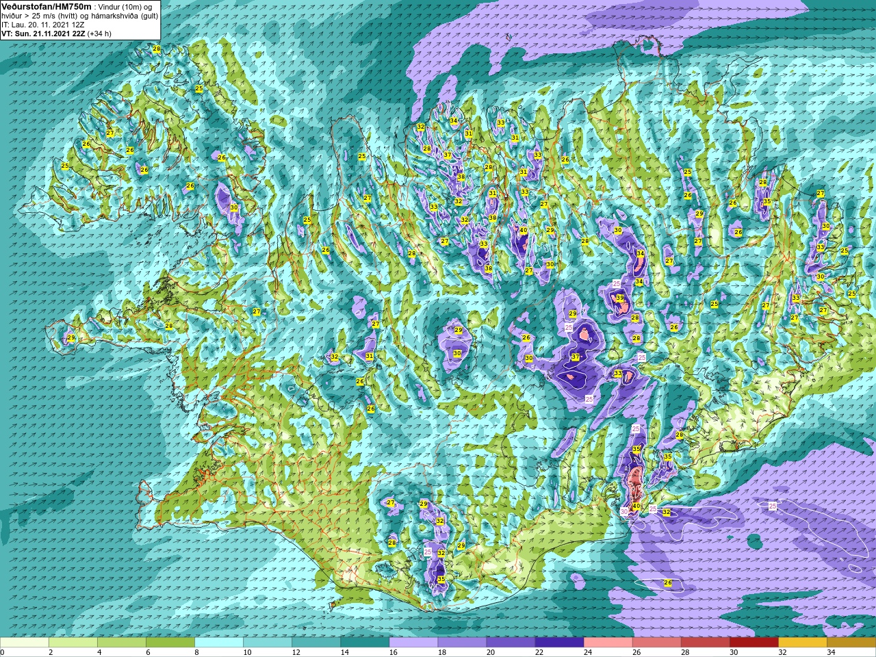Click the 'VT: Sun. 21.11.2021 22Z' valid time
876x657 pixels.
(x=43, y=33)
